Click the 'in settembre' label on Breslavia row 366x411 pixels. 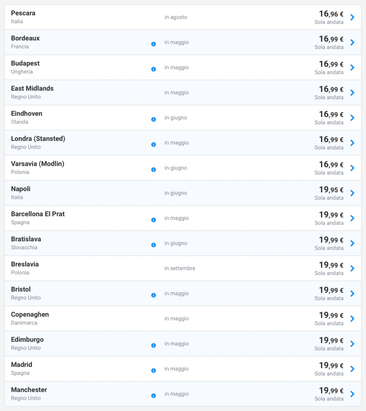pos(180,268)
